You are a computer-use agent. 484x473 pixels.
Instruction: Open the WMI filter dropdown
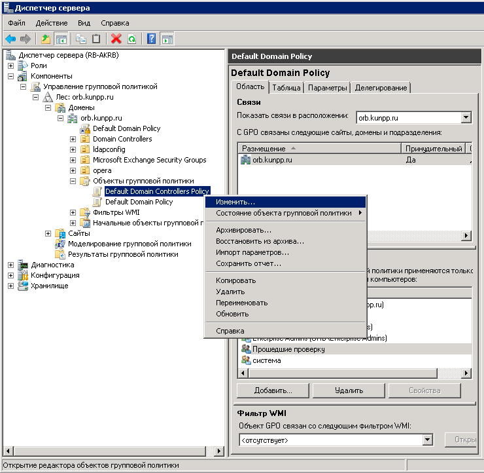pyautogui.click(x=428, y=440)
